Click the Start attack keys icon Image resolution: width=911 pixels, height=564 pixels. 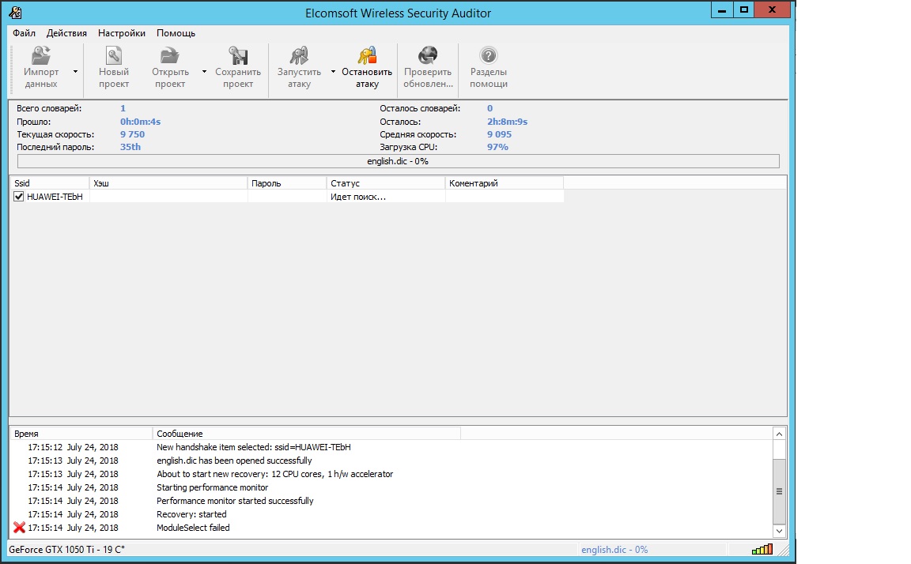click(299, 56)
